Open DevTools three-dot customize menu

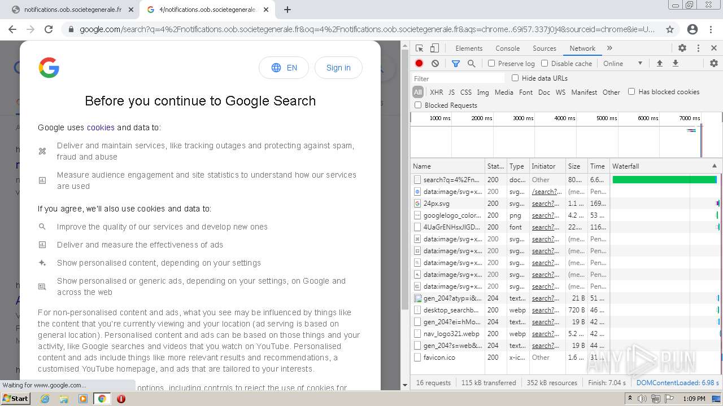[698, 48]
